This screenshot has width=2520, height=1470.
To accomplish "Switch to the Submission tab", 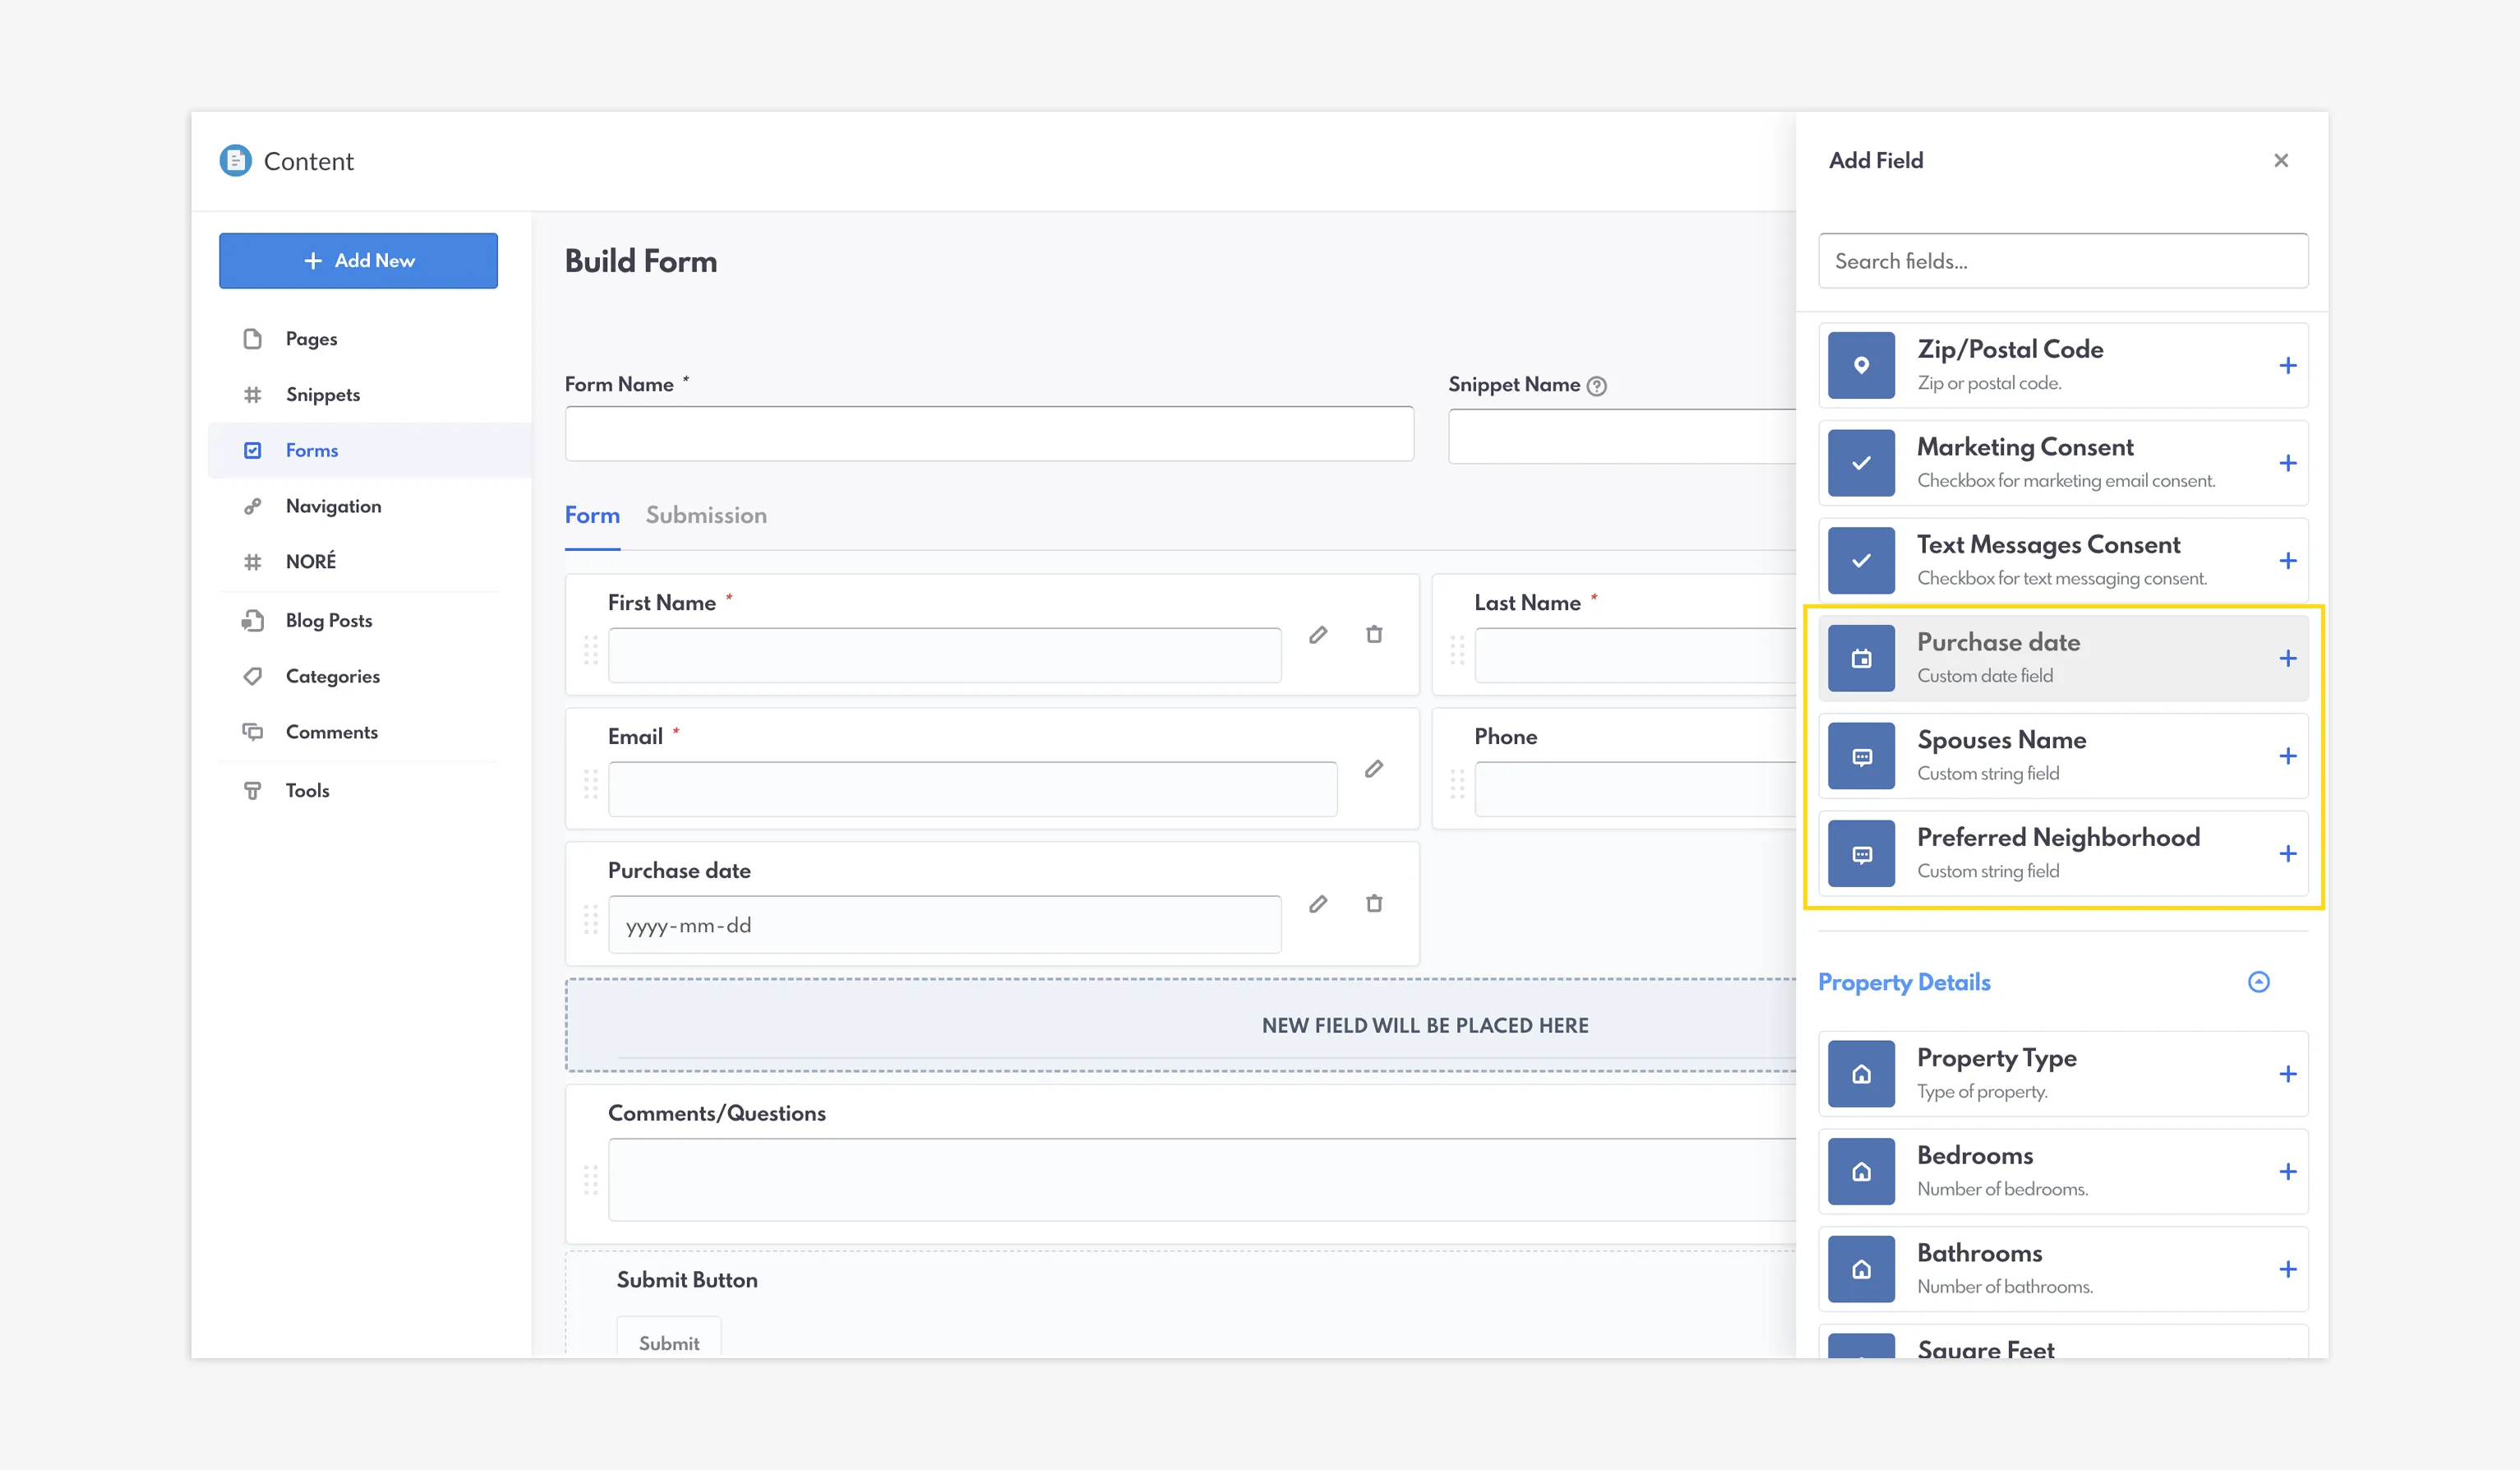I will click(706, 516).
